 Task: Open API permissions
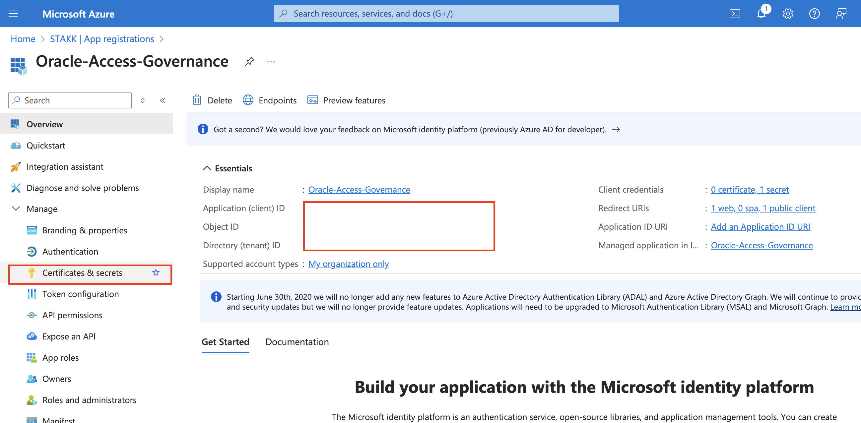point(87,315)
